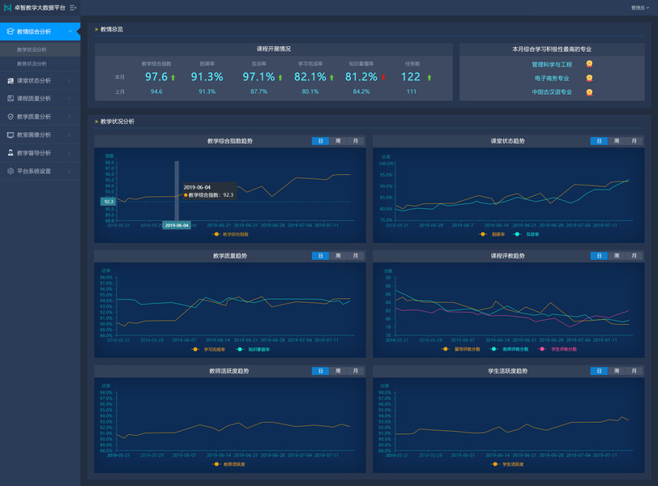Click 2019-06-04 marker on x-axis
The image size is (658, 486).
coord(177,226)
